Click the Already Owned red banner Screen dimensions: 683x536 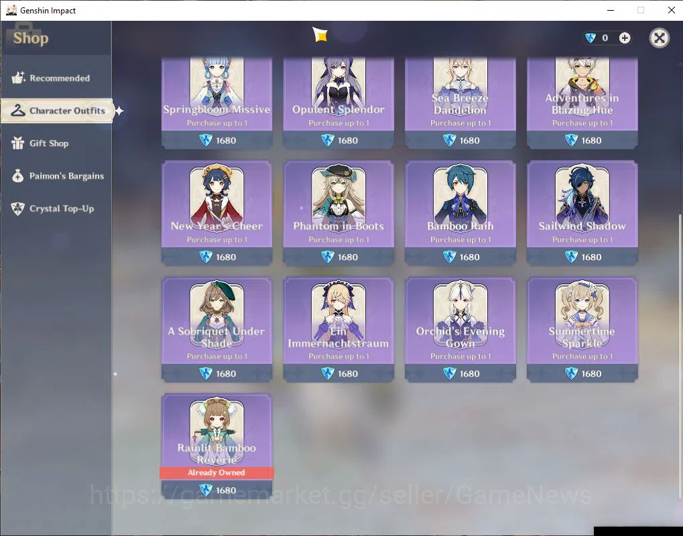point(217,473)
